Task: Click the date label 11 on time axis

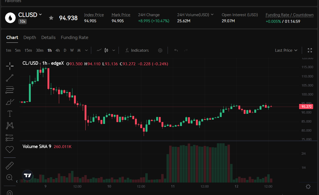Action: [173, 187]
